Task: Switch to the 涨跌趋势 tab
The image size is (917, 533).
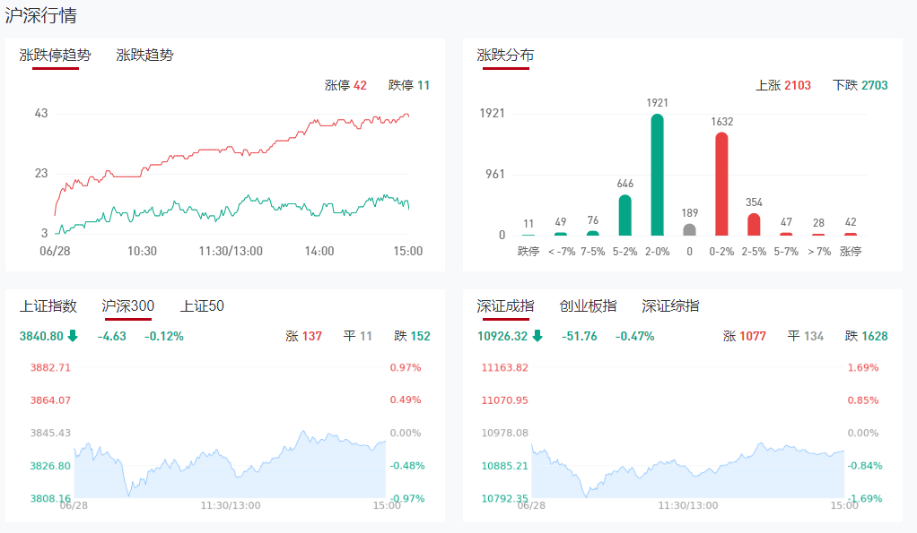Action: [144, 56]
